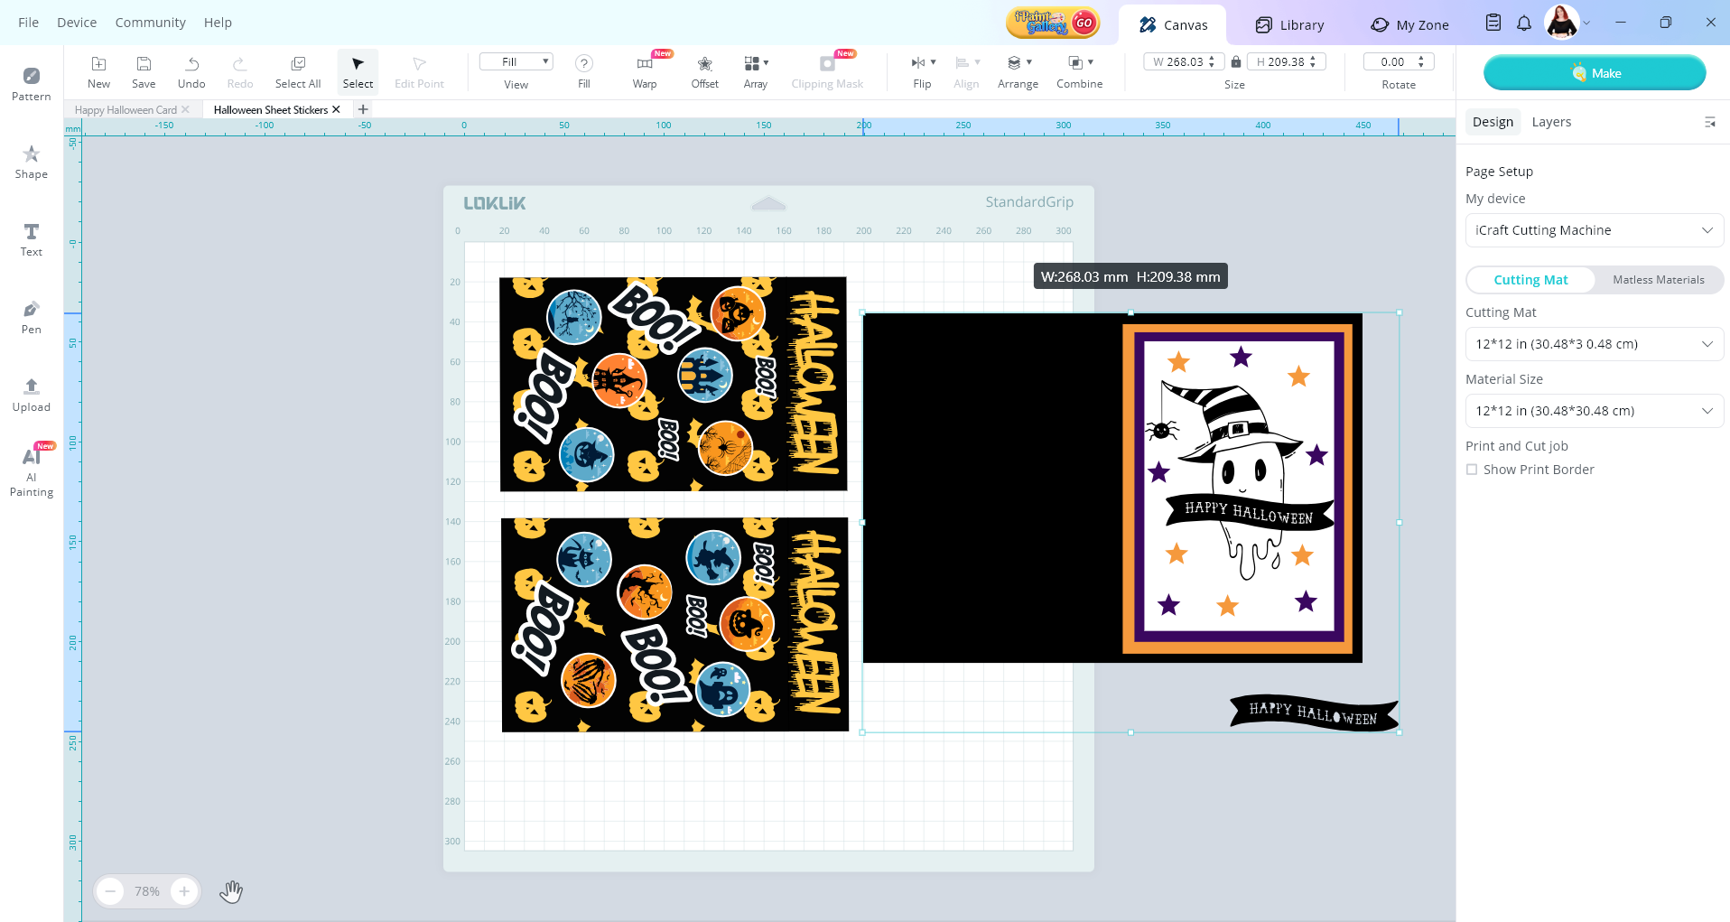1730x922 pixels.
Task: Switch to Matless Materials option
Action: pyautogui.click(x=1658, y=280)
